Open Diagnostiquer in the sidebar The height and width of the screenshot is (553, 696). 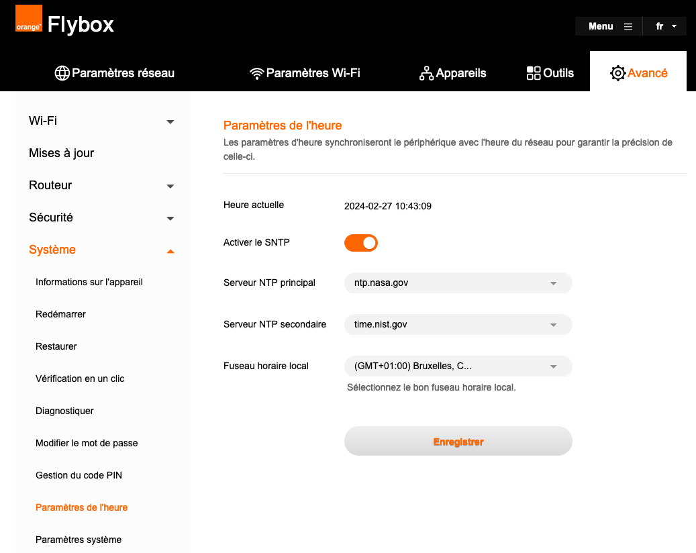tap(64, 411)
